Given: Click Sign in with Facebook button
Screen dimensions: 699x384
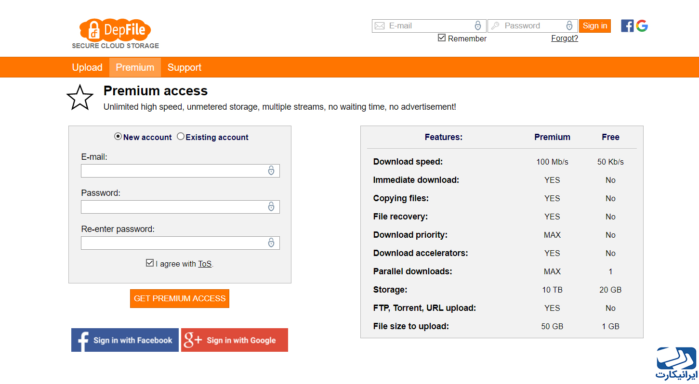Looking at the screenshot, I should click(x=125, y=340).
